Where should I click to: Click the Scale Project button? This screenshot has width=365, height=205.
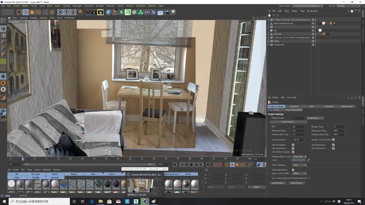click(x=288, y=122)
